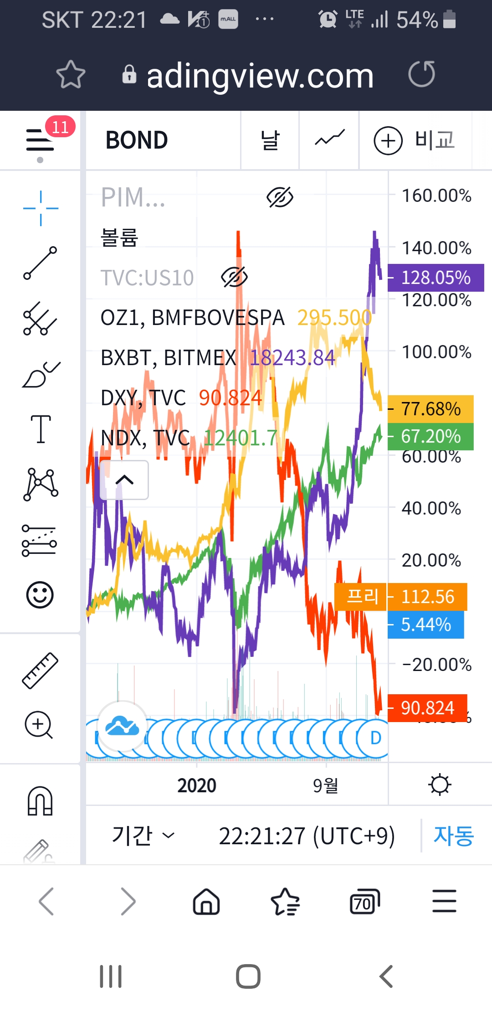Open the 기간 date range dropdown
Viewport: 492px width, 1012px height.
(x=142, y=836)
